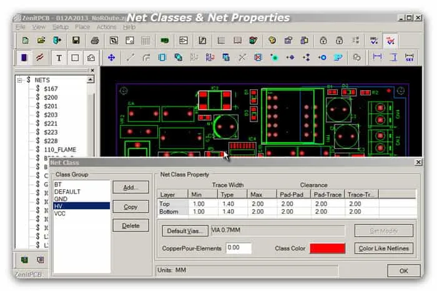Select the blue layer icon
The width and height of the screenshot is (437, 291).
[24, 57]
